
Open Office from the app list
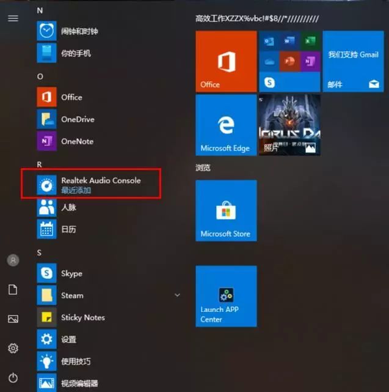click(x=107, y=97)
